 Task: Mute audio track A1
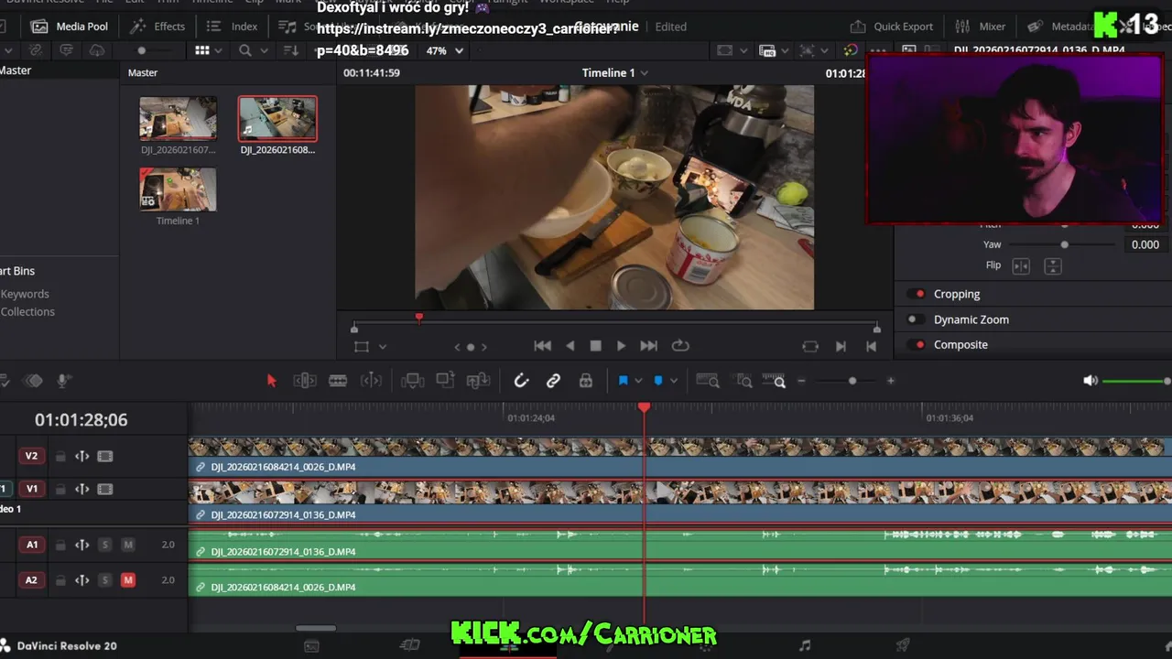point(128,545)
